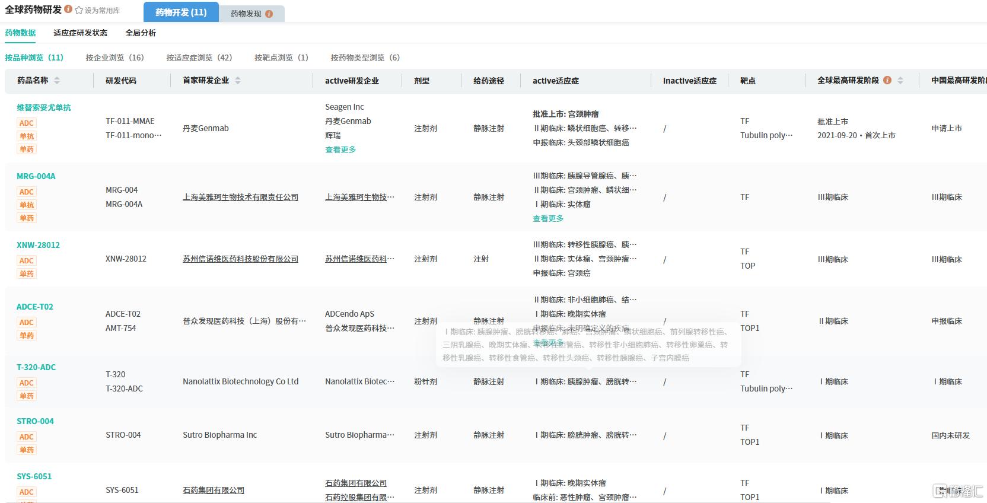
Task: Switch to 按药物类型浏览 (6) view
Action: pos(365,58)
